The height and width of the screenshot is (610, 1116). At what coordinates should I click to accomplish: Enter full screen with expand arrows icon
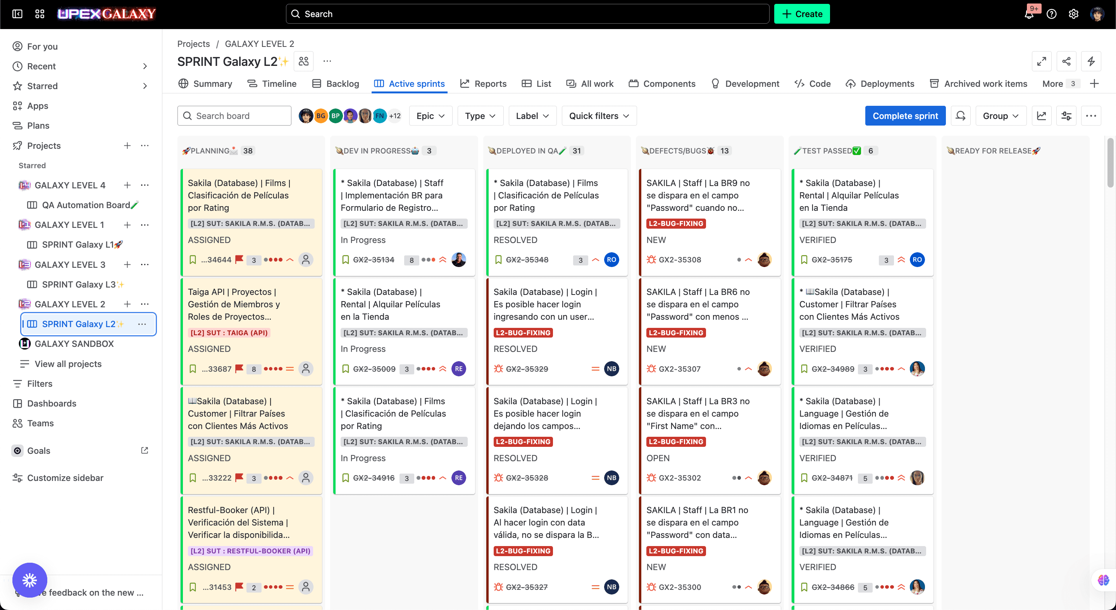[x=1042, y=61]
